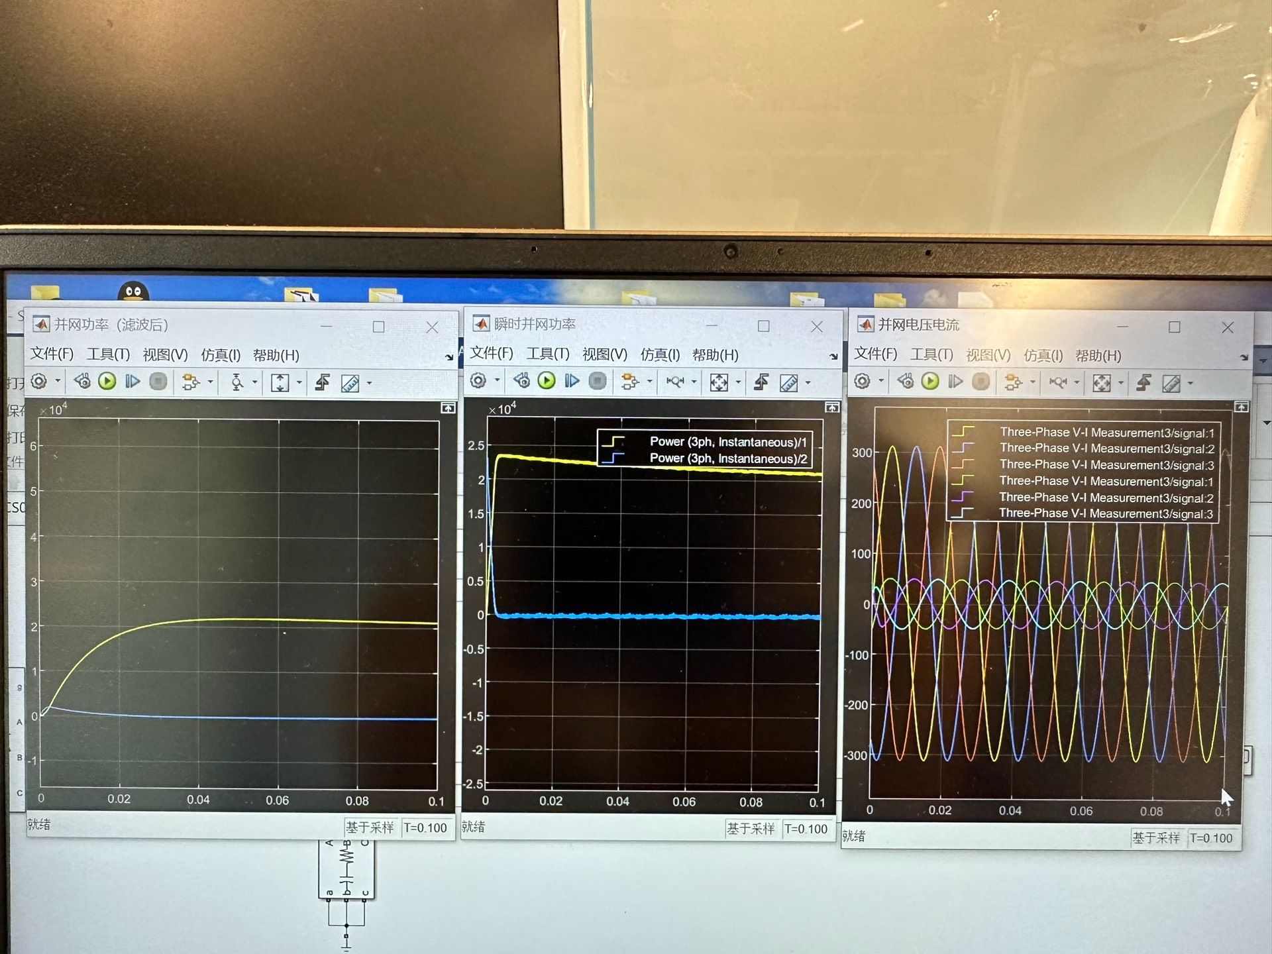Click Run in the 瞬时并网功率 scope

click(547, 381)
